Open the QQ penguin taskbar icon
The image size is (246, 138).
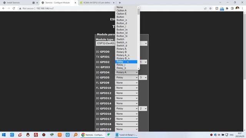pyautogui.click(x=28, y=135)
